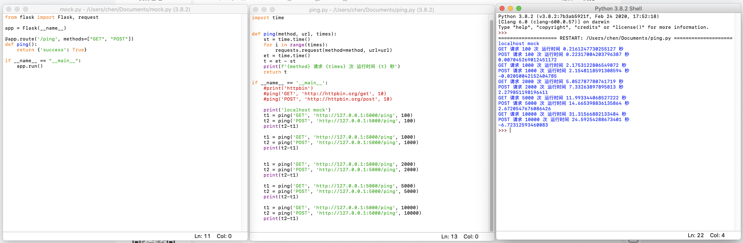Image resolution: width=743 pixels, height=243 pixels.
Task: Click the t1 GET ping line with 2000
Action: point(340,165)
